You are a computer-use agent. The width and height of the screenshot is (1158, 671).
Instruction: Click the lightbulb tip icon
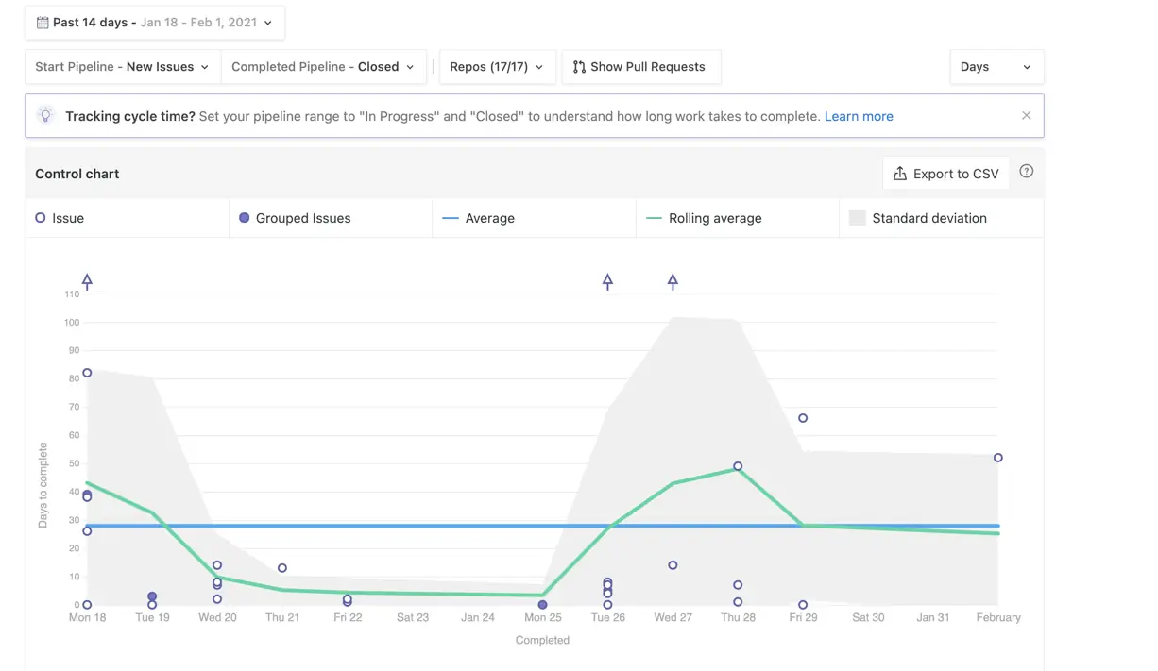pos(45,115)
